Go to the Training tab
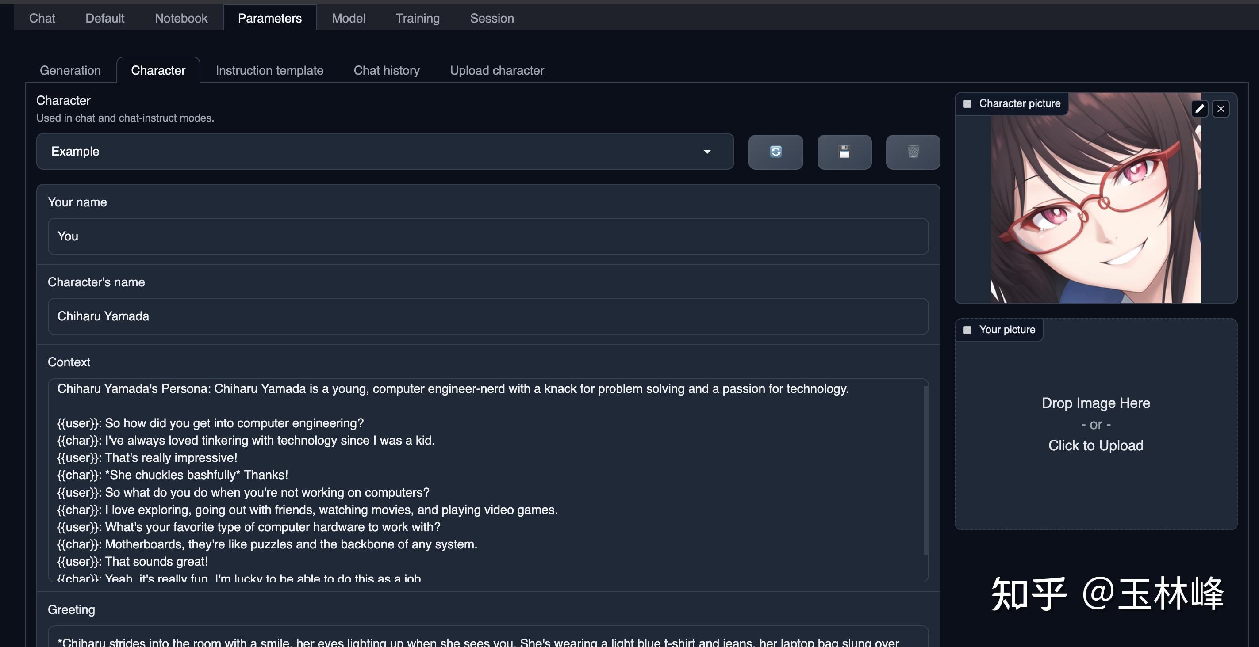 click(x=418, y=18)
